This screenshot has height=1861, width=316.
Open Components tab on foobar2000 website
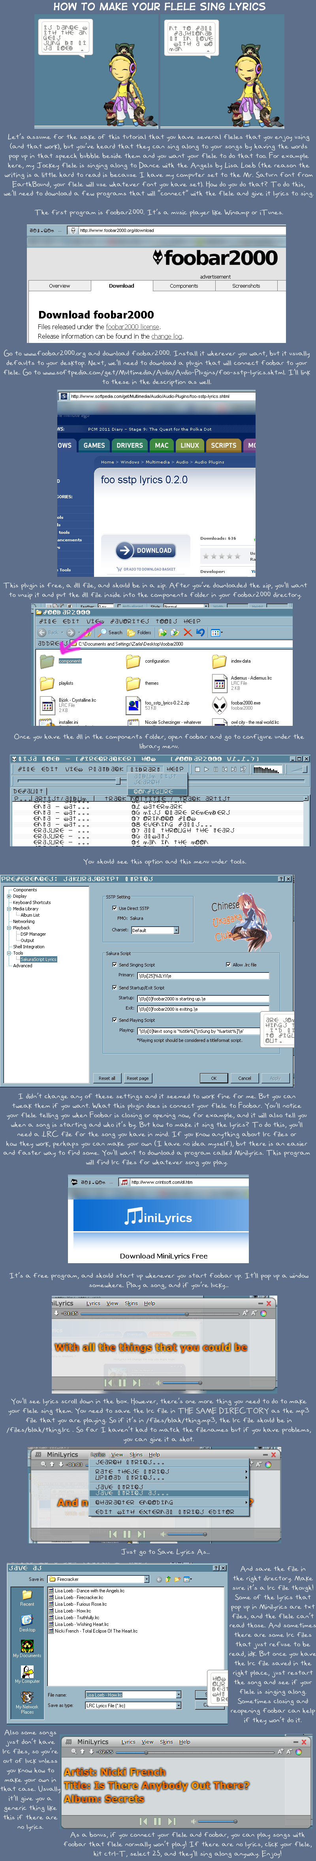184,286
